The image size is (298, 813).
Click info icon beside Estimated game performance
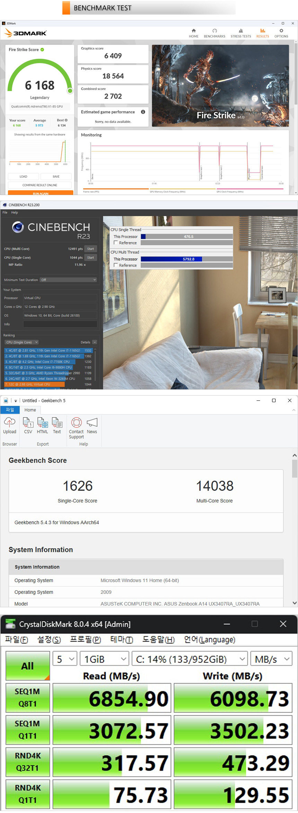click(143, 112)
